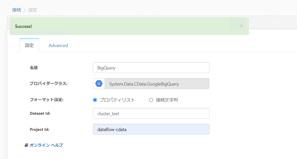Switch to the Advanced tab
The image size is (297, 159).
[58, 45]
